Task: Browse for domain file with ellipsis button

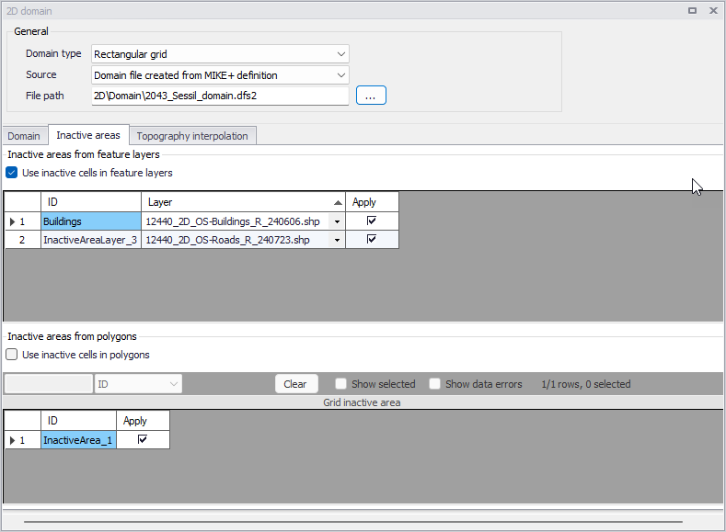Action: tap(371, 96)
